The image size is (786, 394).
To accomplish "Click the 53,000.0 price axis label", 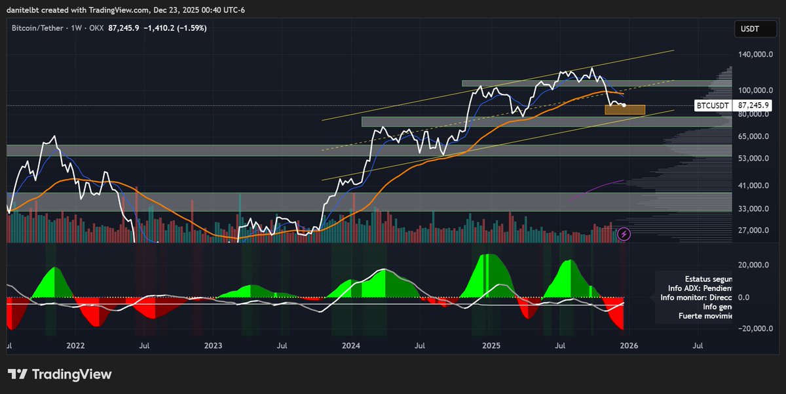I will coord(753,158).
